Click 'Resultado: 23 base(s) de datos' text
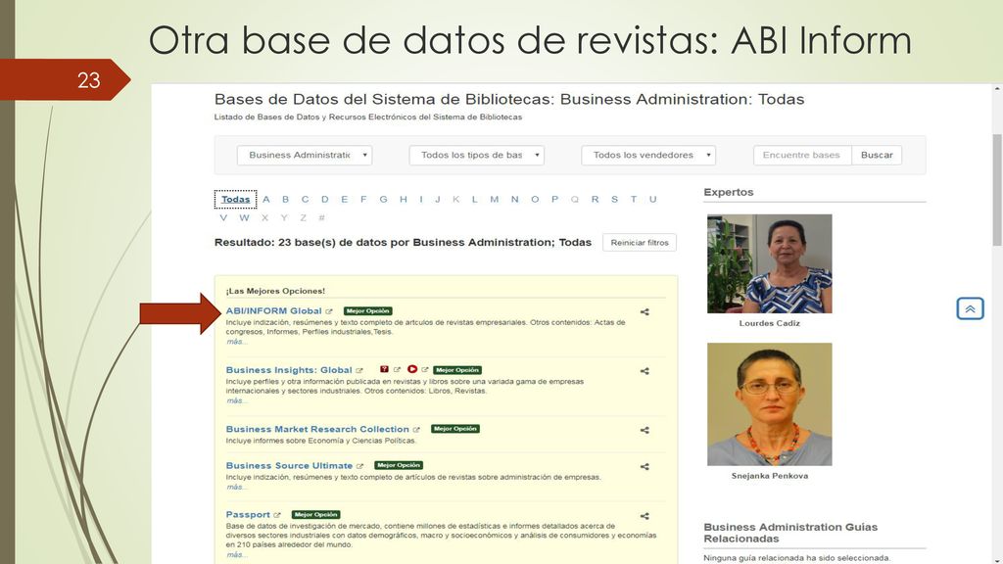Image resolution: width=1003 pixels, height=564 pixels. tap(403, 243)
